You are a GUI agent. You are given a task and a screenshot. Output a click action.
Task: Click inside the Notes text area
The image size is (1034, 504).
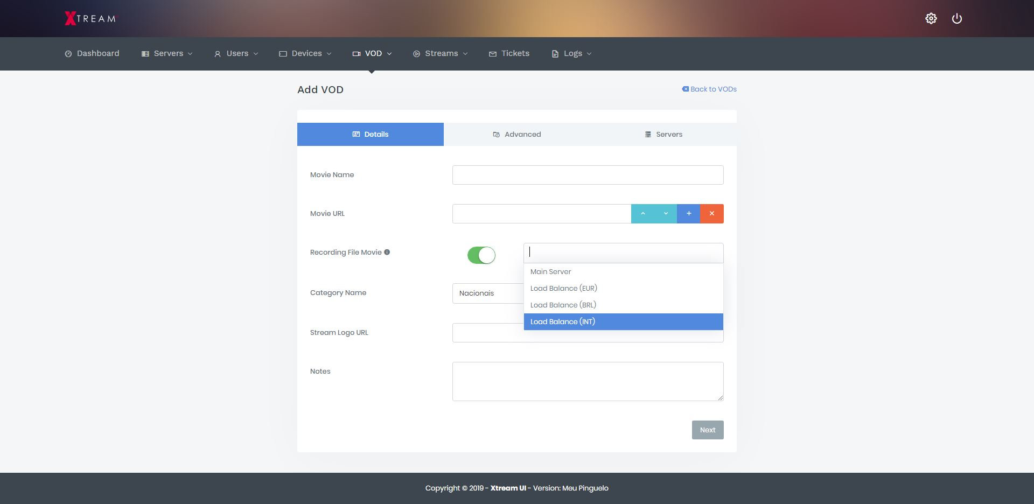[588, 381]
